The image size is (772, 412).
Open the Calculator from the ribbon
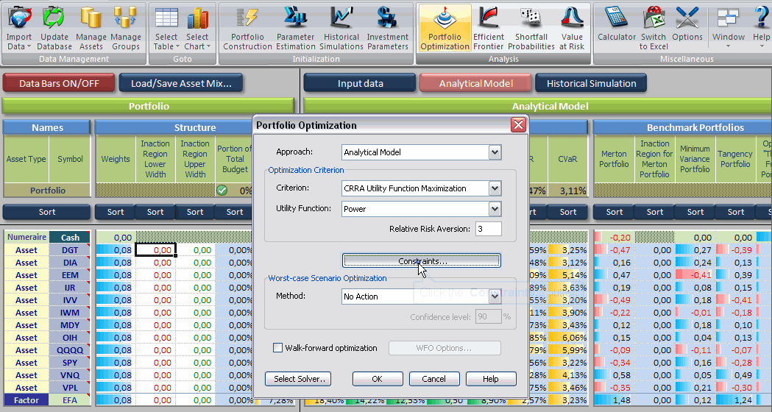[616, 18]
